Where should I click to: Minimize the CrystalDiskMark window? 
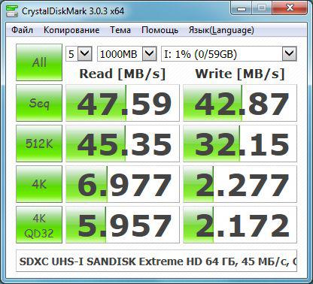coord(242,9)
